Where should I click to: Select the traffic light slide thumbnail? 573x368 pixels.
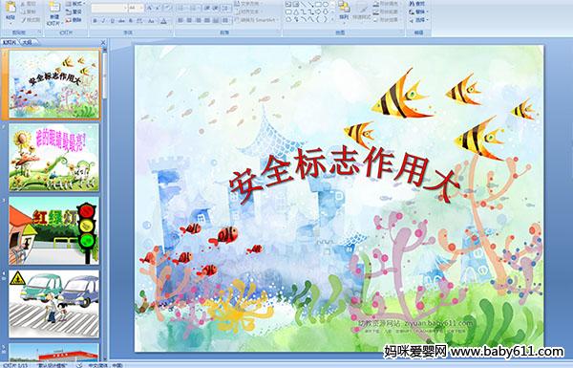tap(53, 230)
